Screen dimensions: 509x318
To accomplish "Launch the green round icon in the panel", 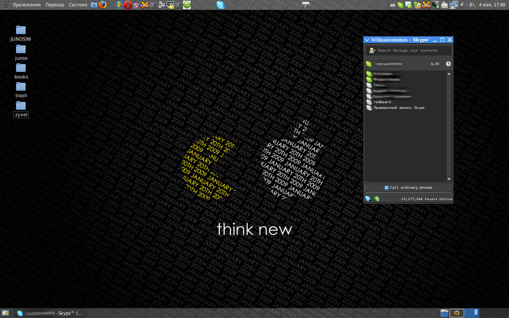I will pos(187,5).
